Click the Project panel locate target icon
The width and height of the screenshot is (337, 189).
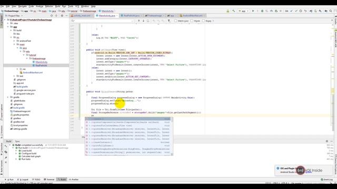point(52,16)
